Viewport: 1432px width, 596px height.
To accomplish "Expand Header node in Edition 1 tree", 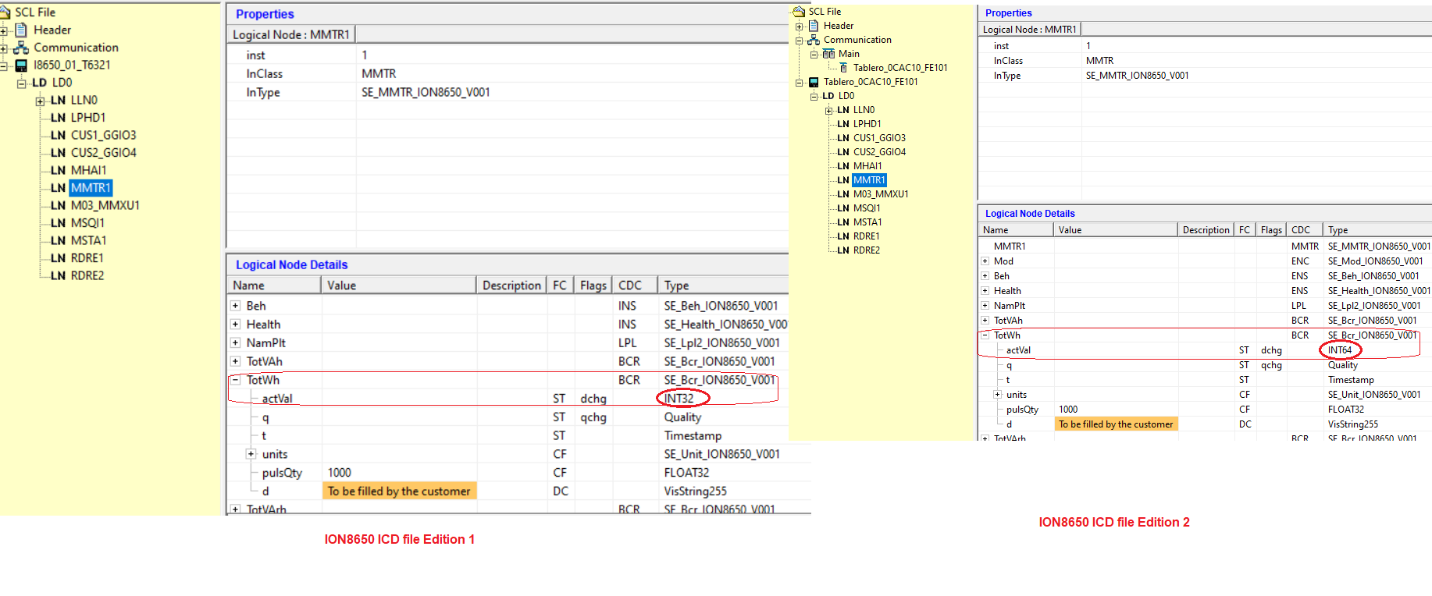I will [x=4, y=31].
